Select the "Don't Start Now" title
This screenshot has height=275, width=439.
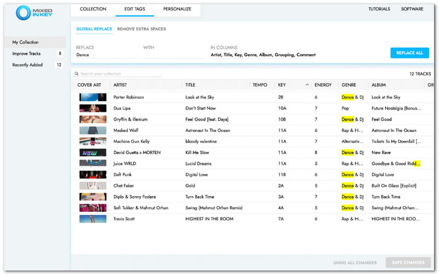point(200,108)
